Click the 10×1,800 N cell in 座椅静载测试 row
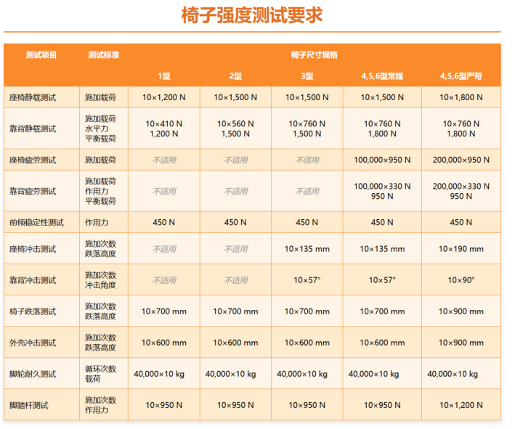Image resolution: width=515 pixels, height=429 pixels. [461, 97]
